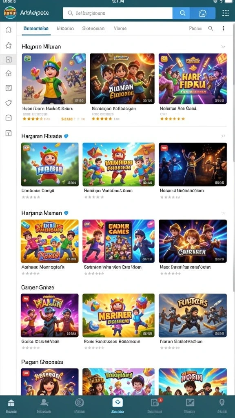235x418 pixels.
Task: Expand the Hargaran Niarada section arrow
Action: tap(223, 136)
